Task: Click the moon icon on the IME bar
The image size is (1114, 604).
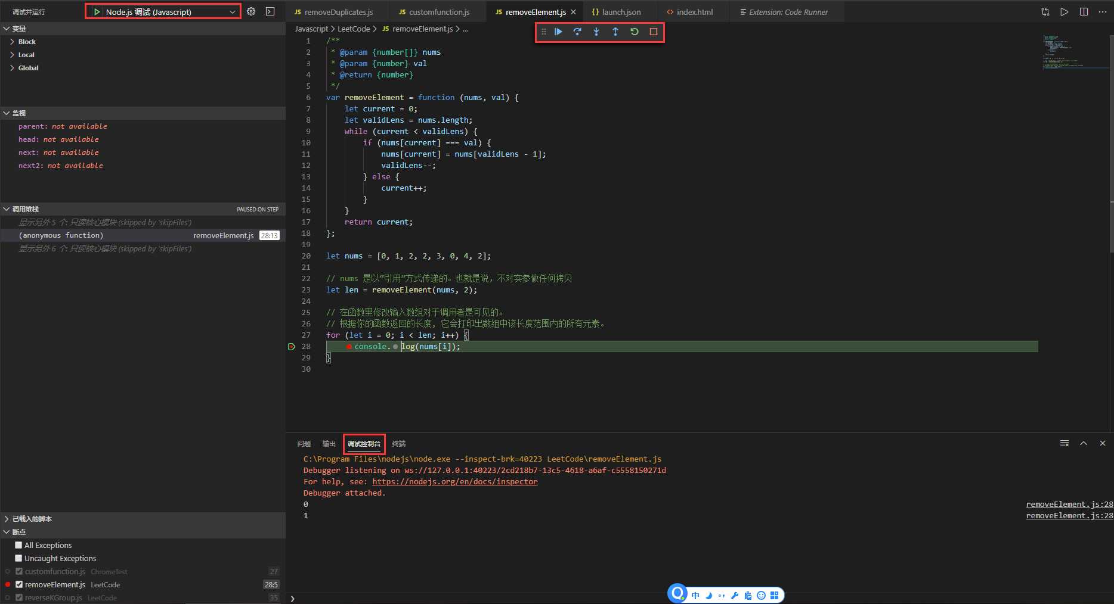Action: 708,596
